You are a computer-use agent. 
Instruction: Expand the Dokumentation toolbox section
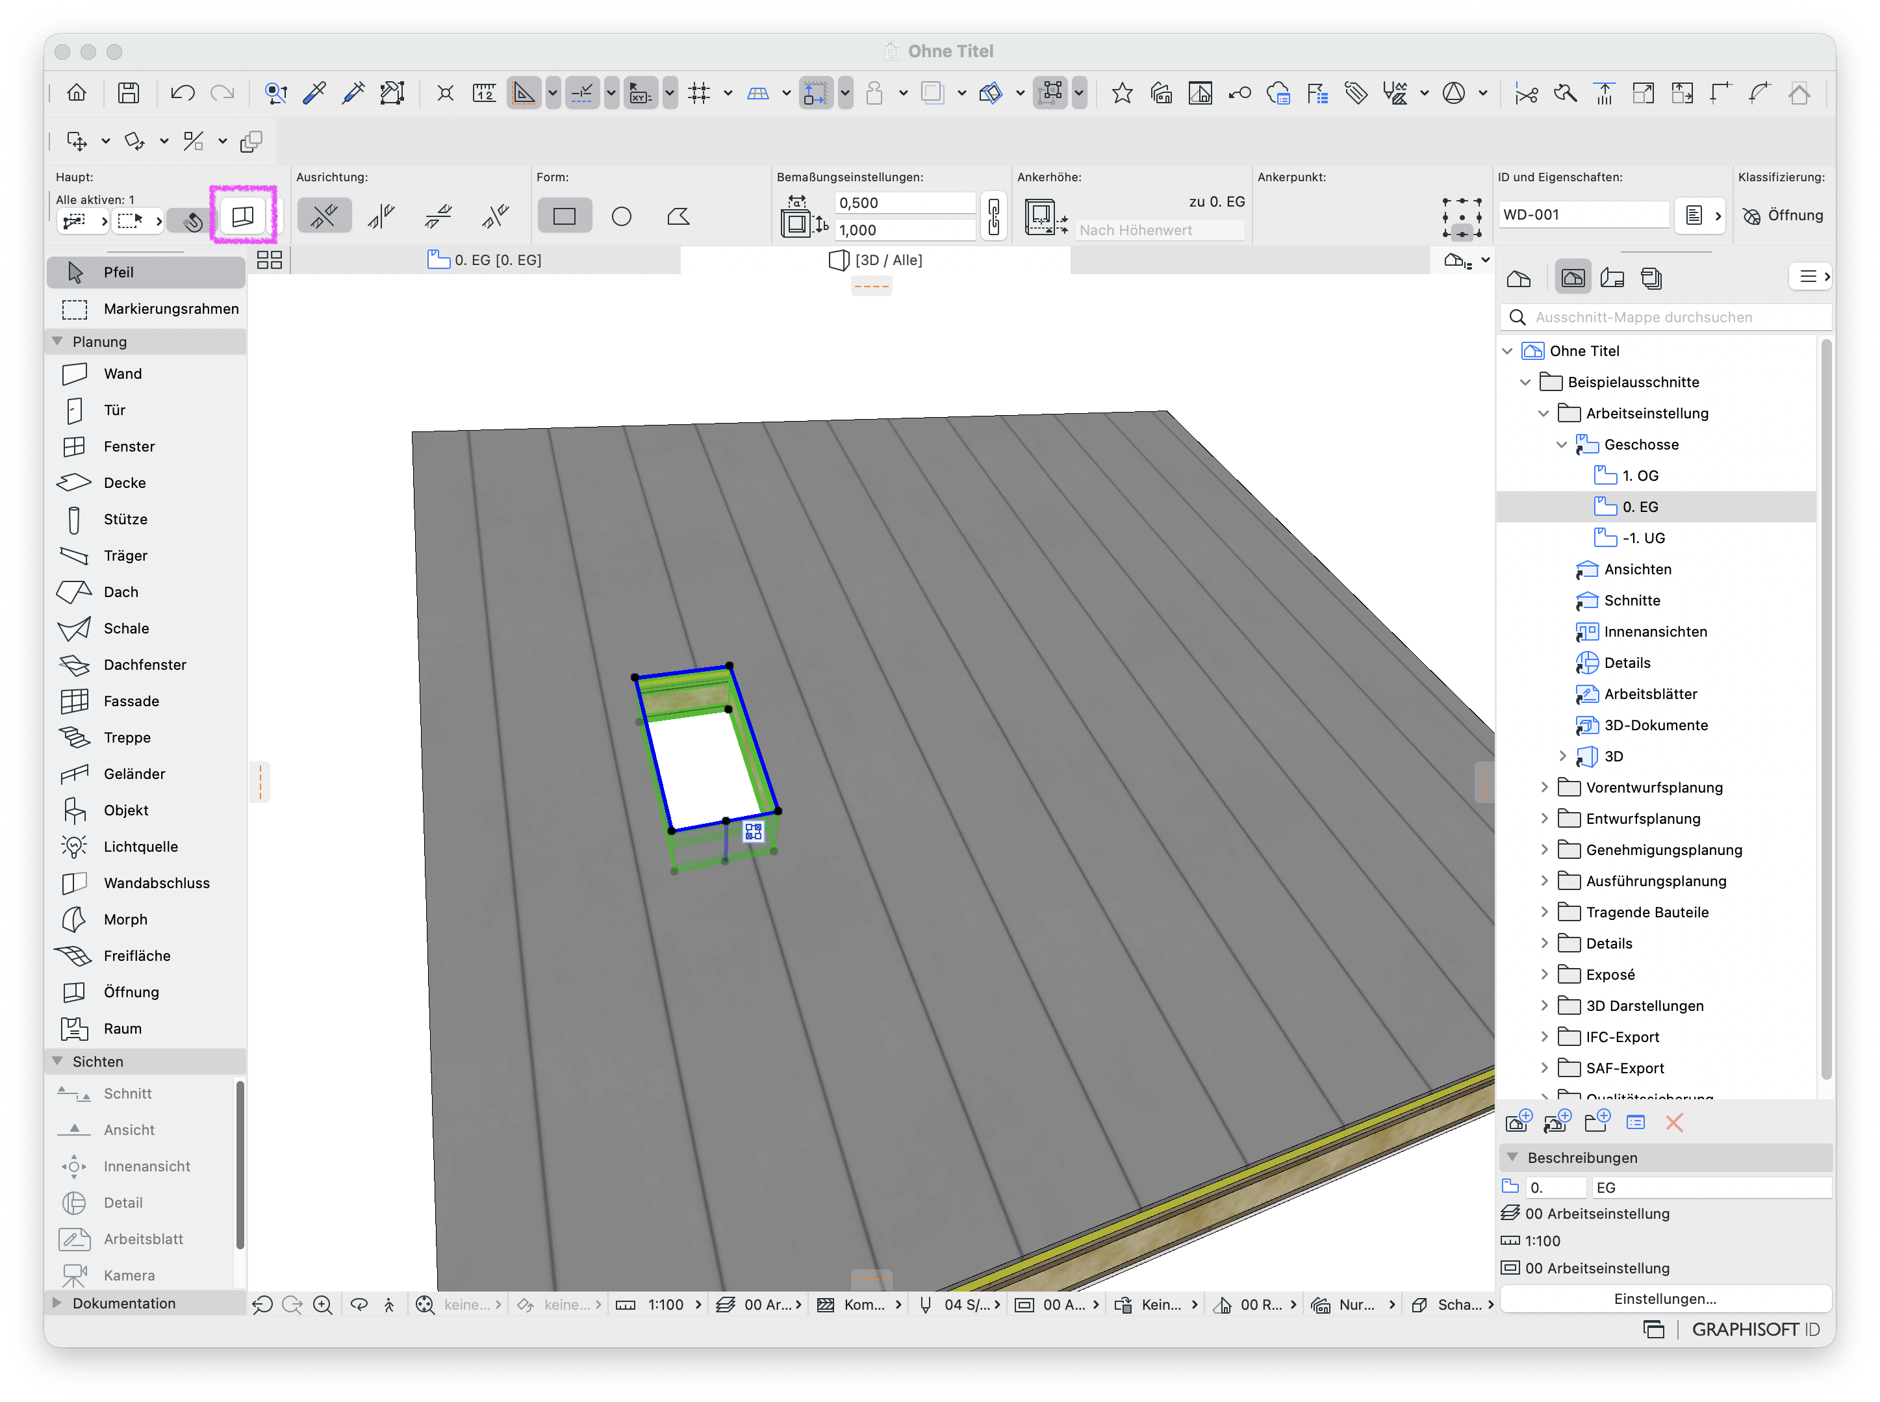point(58,1303)
